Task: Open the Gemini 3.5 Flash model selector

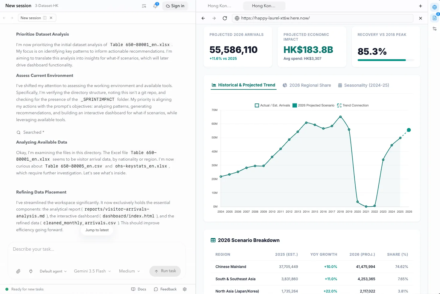Action: [x=92, y=271]
